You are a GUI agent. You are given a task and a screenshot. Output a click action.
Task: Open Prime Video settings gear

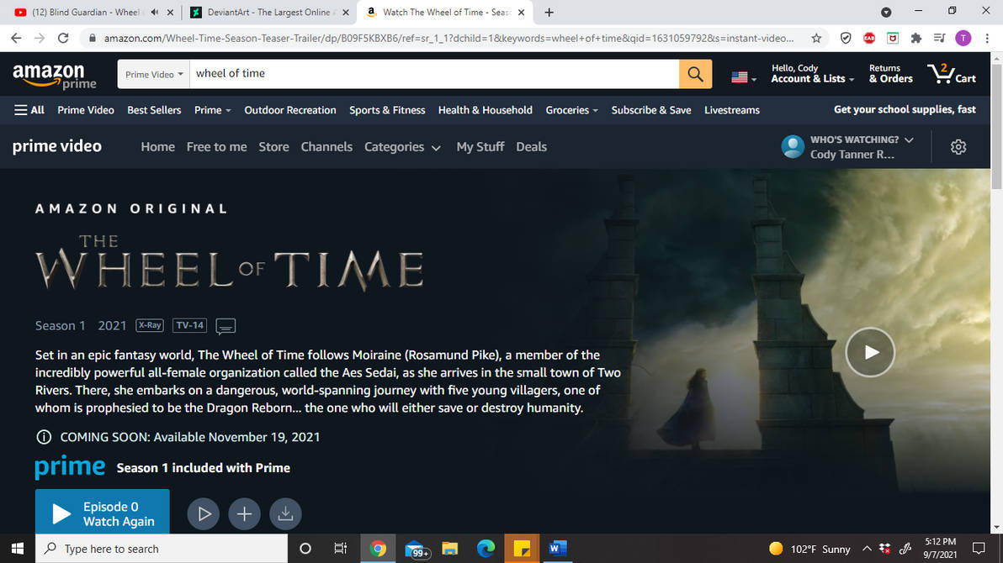958,147
